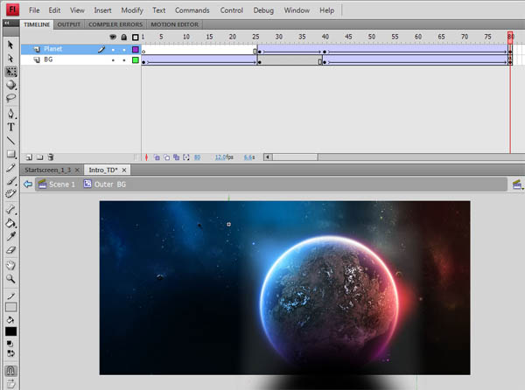Pick the Eyedropper tool
The width and height of the screenshot is (525, 390).
[x=10, y=237]
